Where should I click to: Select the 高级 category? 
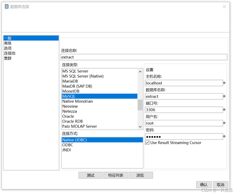[x=31, y=43]
